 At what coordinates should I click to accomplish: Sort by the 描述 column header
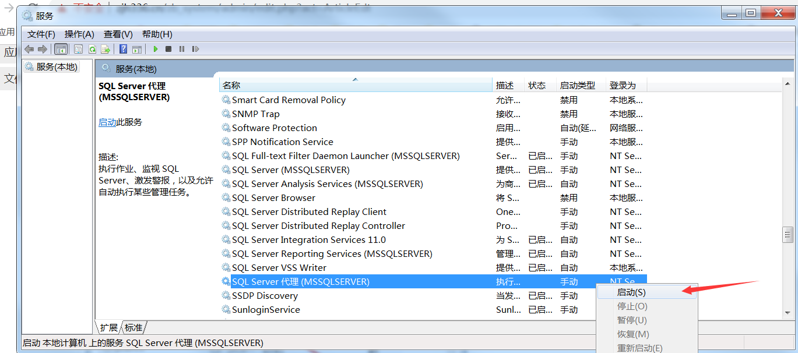click(509, 86)
